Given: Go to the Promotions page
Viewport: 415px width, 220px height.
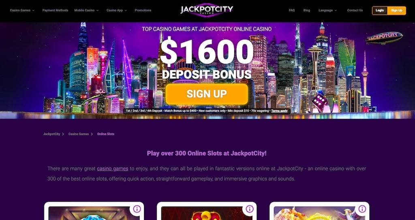Looking at the screenshot, I should tap(143, 10).
